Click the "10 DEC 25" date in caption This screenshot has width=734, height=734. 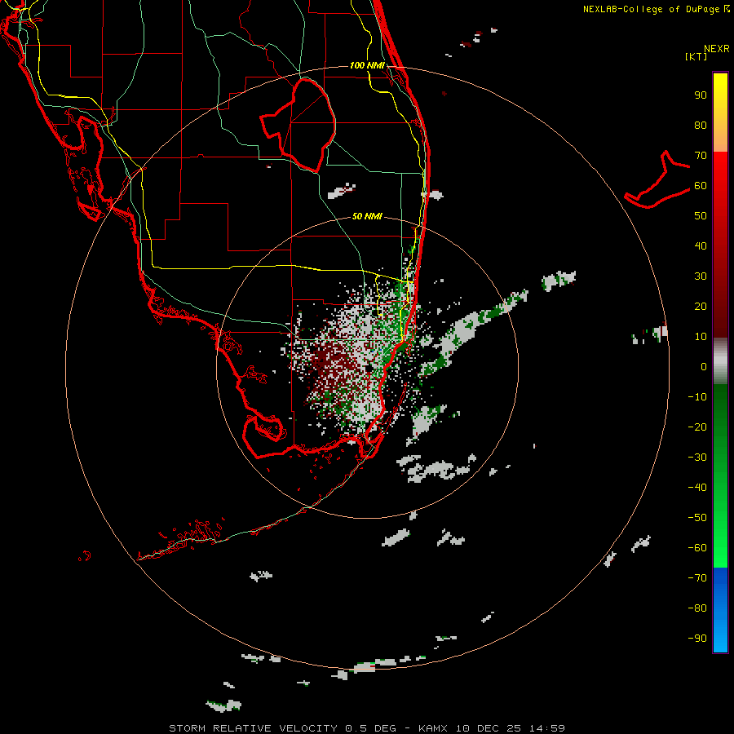489,728
